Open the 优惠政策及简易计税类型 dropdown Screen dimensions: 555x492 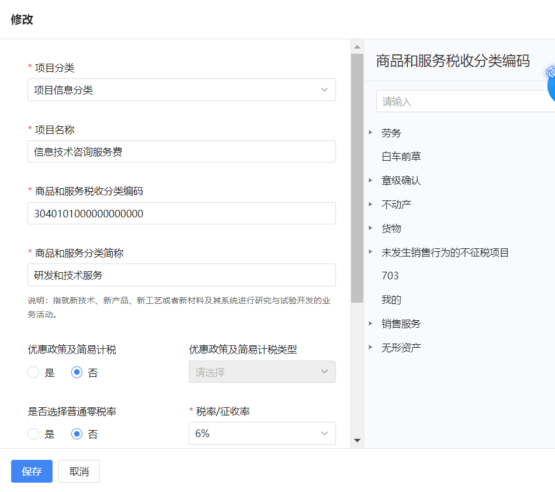point(262,372)
